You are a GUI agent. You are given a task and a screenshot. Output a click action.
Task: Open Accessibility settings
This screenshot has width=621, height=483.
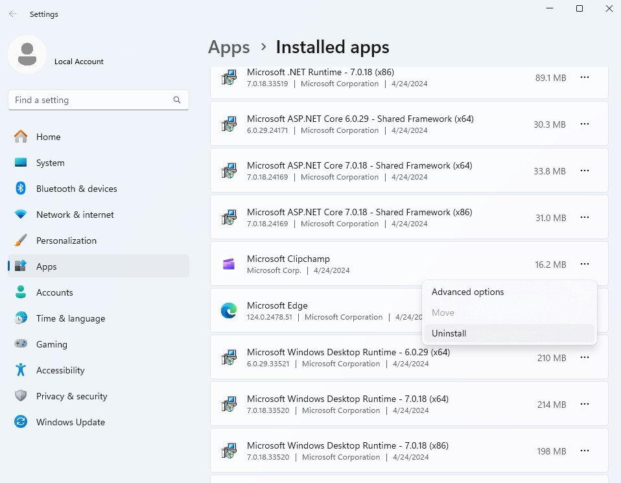pos(99,370)
